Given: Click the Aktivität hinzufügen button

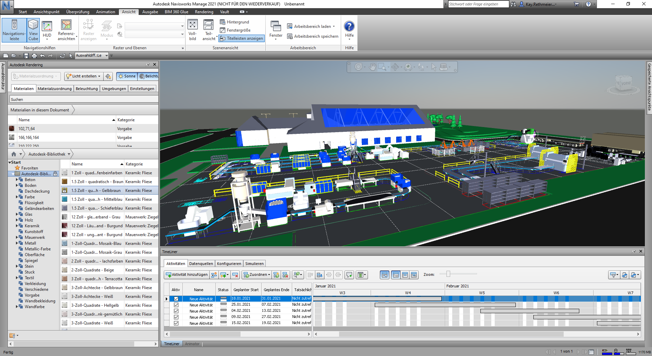Looking at the screenshot, I should 187,275.
